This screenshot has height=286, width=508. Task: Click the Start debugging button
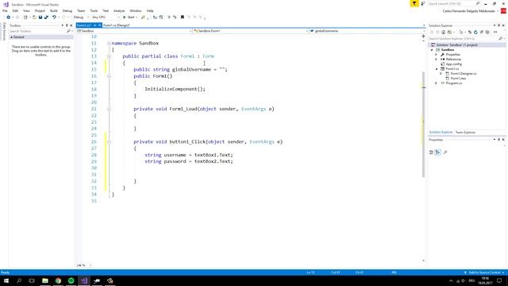coord(129,17)
